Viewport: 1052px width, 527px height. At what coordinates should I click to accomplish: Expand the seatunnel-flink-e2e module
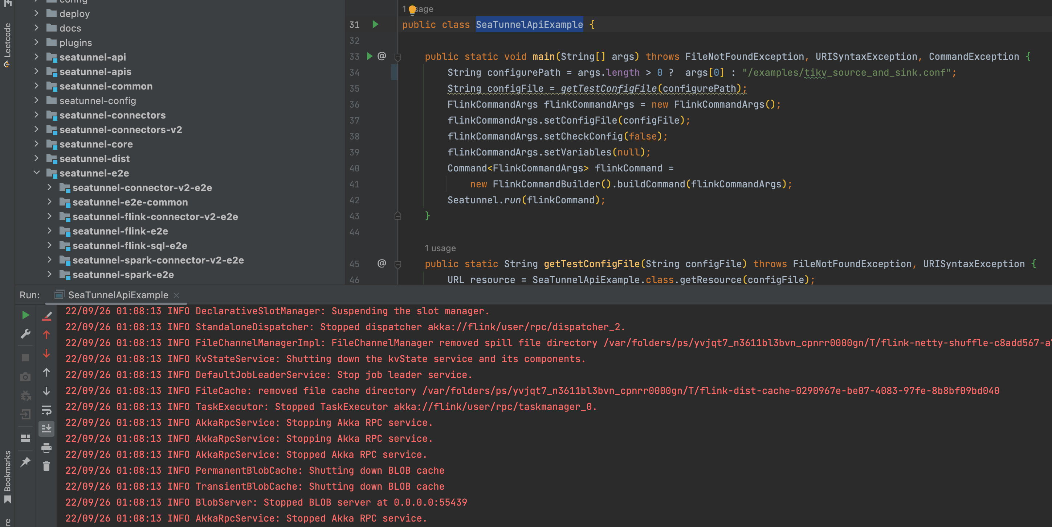(x=49, y=231)
